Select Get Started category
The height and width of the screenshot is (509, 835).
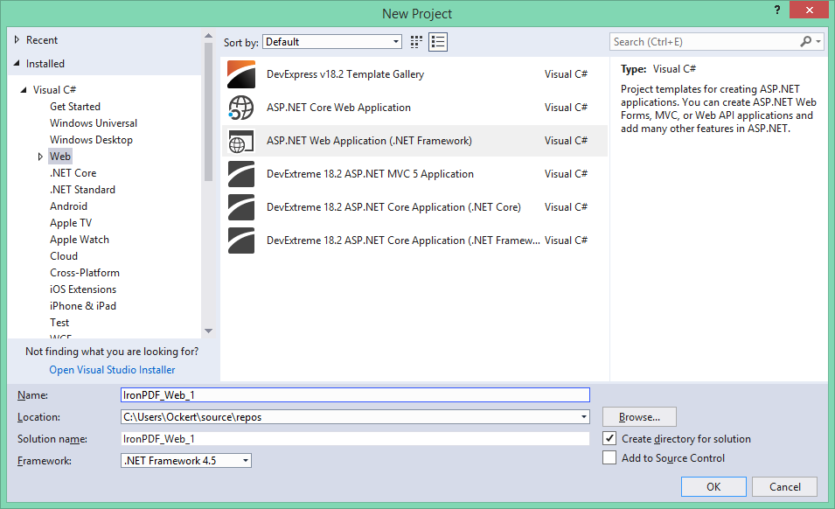75,107
